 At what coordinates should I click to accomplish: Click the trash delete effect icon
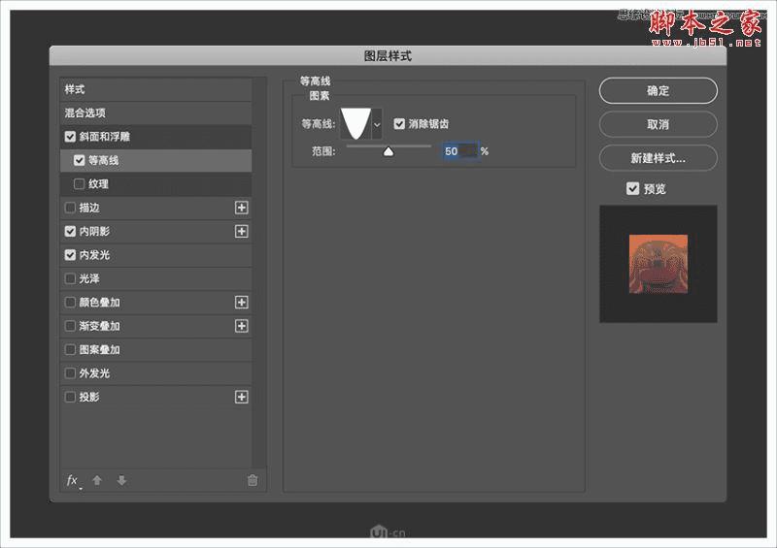(253, 480)
